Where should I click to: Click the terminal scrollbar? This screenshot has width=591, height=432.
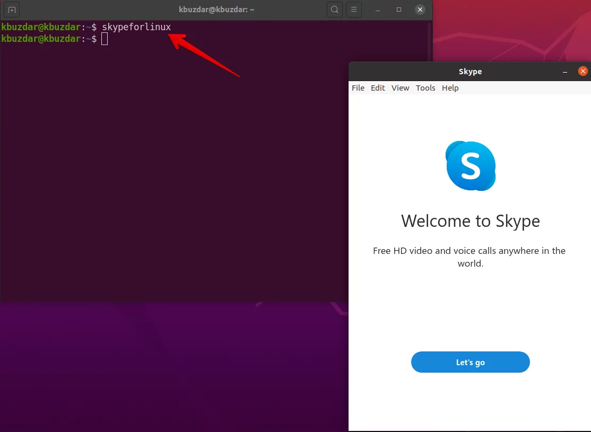[429, 41]
